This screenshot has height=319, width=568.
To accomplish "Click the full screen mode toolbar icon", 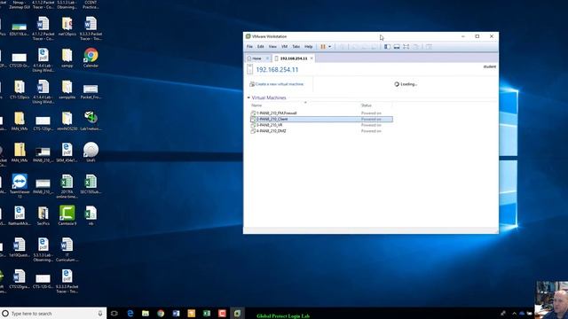I will coord(406,47).
